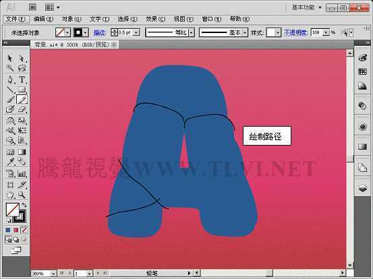Select the Rectangle tool
373x279 pixels.
(x=22, y=90)
